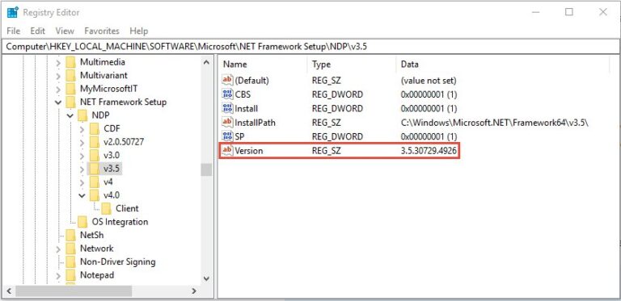The image size is (621, 301).
Task: Open the View menu
Action: pyautogui.click(x=65, y=31)
